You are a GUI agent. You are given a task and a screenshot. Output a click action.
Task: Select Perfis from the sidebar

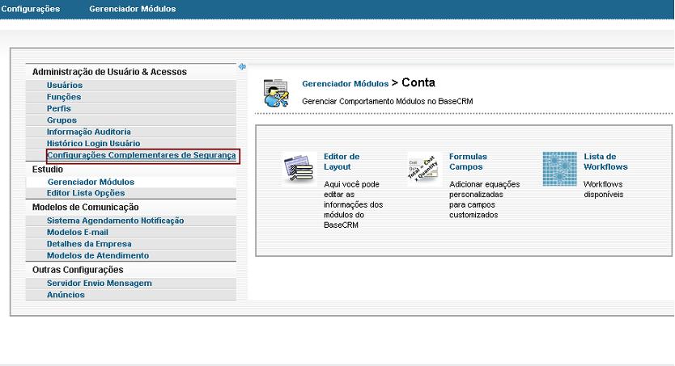(x=58, y=108)
